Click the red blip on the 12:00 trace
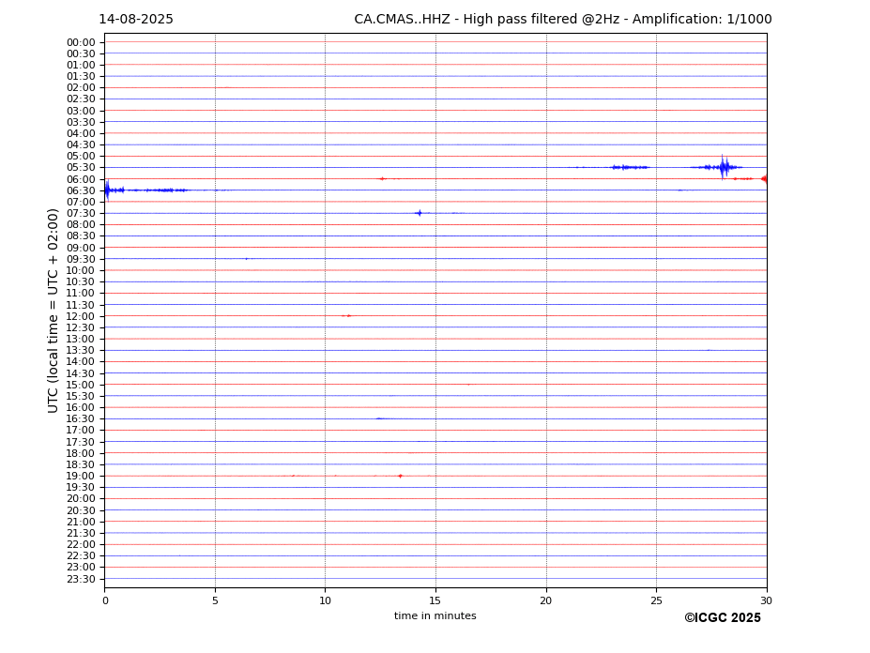 (x=347, y=315)
